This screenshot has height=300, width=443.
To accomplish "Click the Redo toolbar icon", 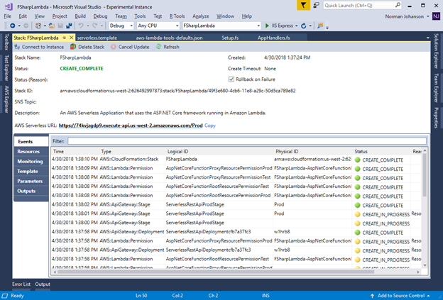I will point(95,26).
